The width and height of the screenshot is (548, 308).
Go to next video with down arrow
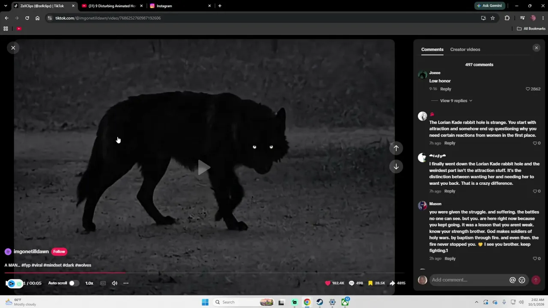click(396, 166)
